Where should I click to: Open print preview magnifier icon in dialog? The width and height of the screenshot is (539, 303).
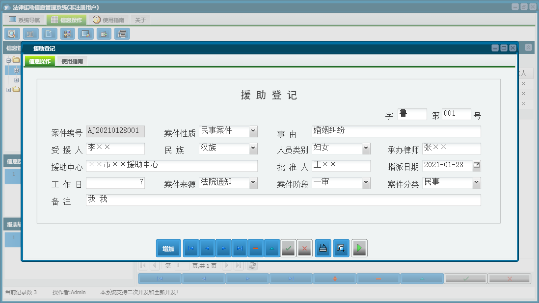tap(341, 248)
